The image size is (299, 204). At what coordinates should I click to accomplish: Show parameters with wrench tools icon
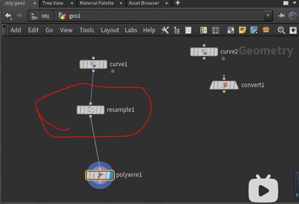[x=165, y=30]
